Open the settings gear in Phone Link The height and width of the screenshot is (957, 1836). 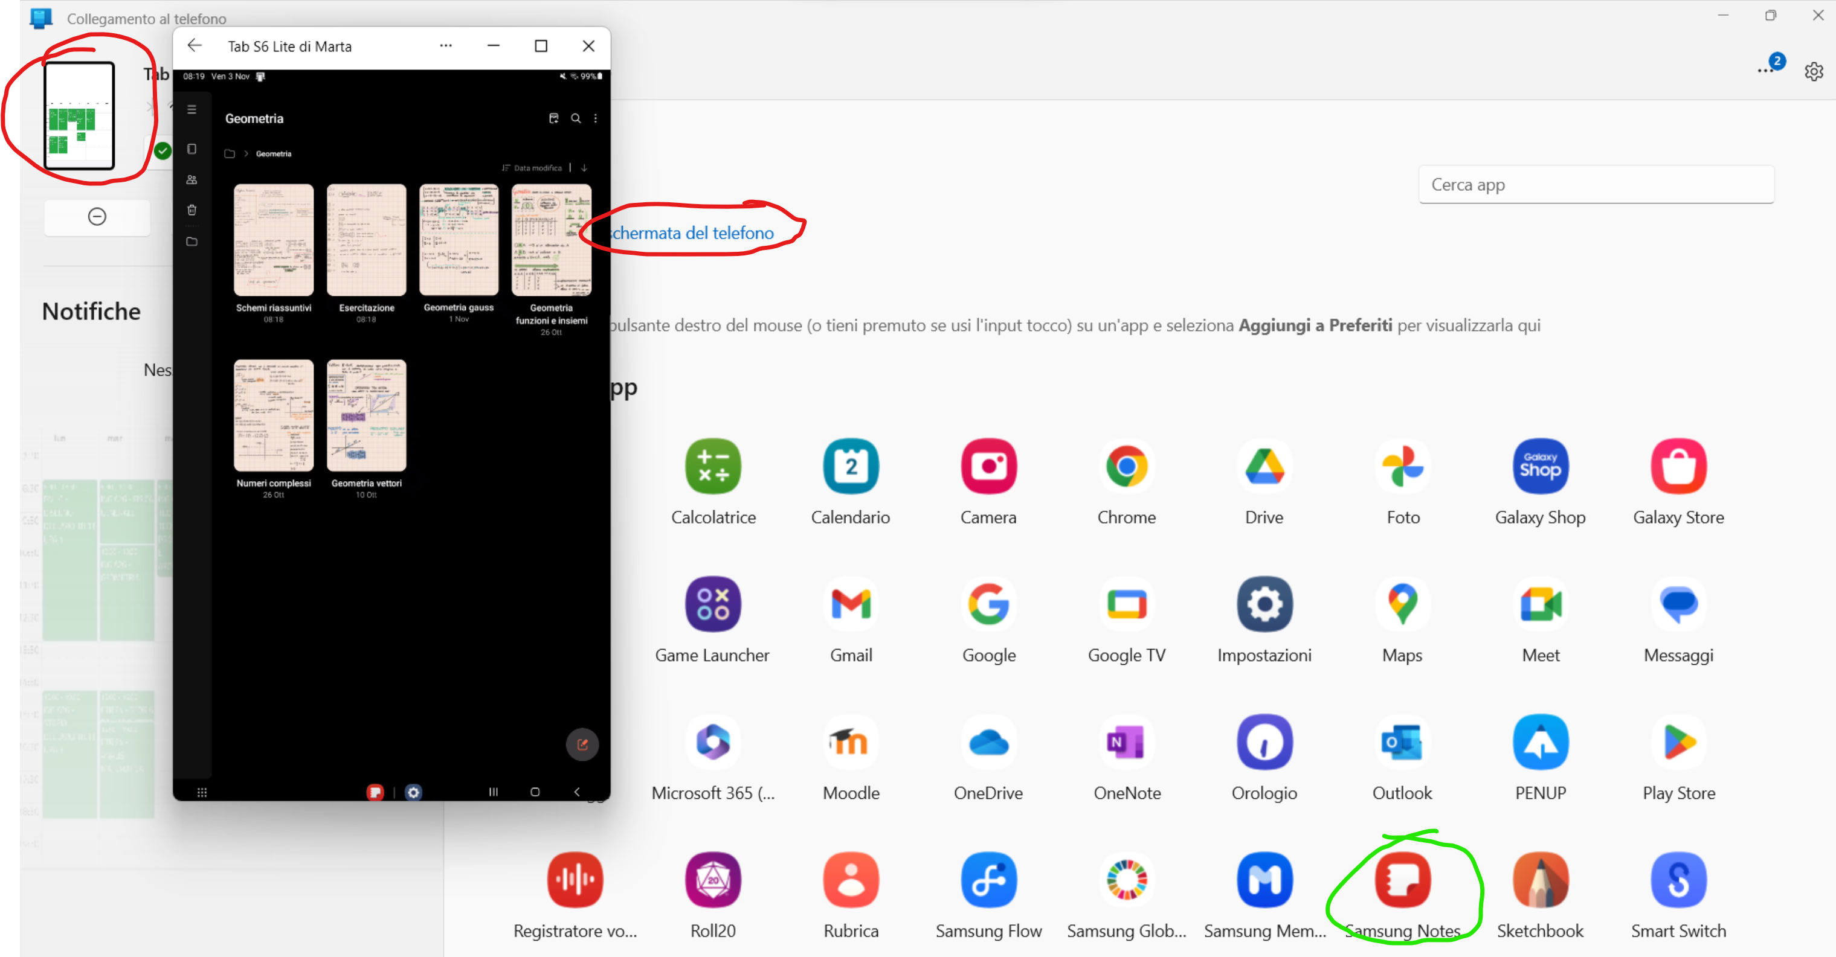click(x=1815, y=71)
